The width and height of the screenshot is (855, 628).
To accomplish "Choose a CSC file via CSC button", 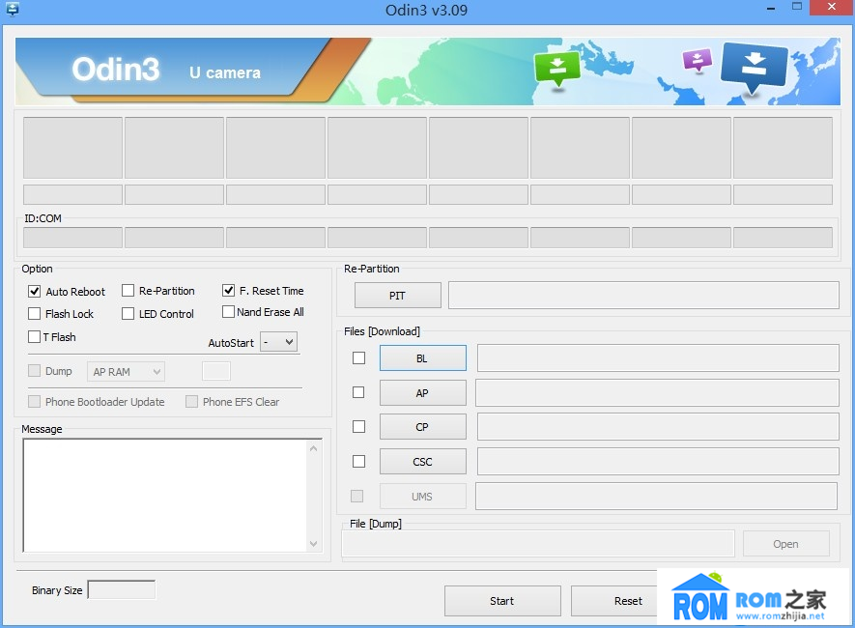I will 422,462.
